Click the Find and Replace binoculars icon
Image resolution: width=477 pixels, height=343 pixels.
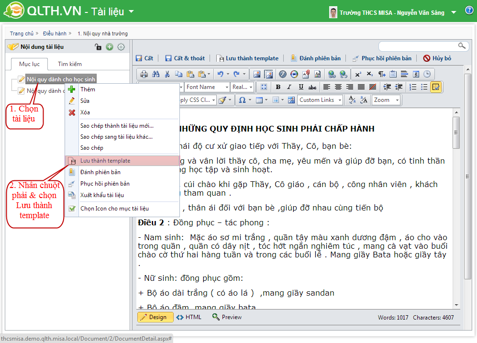click(x=155, y=74)
